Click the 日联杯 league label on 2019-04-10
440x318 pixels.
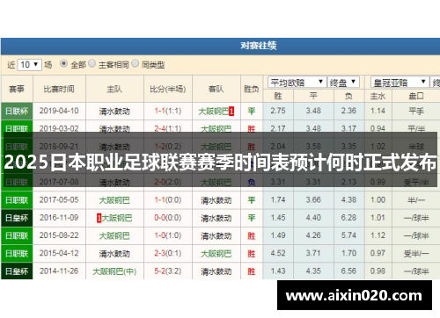[17, 112]
